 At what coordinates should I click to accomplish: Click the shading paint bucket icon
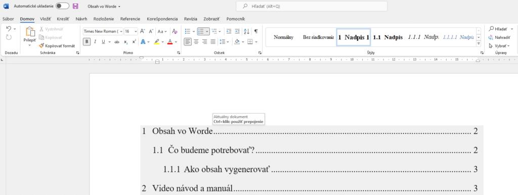coord(237,42)
